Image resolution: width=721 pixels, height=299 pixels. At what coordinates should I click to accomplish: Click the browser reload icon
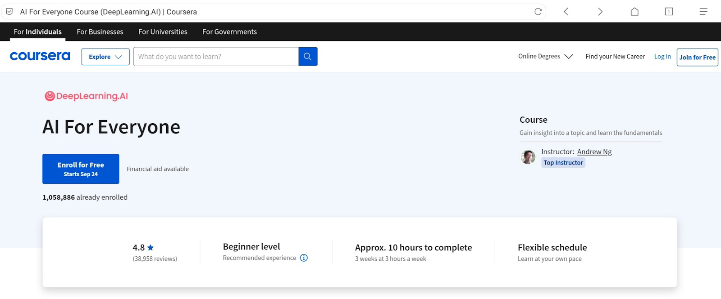pos(538,12)
